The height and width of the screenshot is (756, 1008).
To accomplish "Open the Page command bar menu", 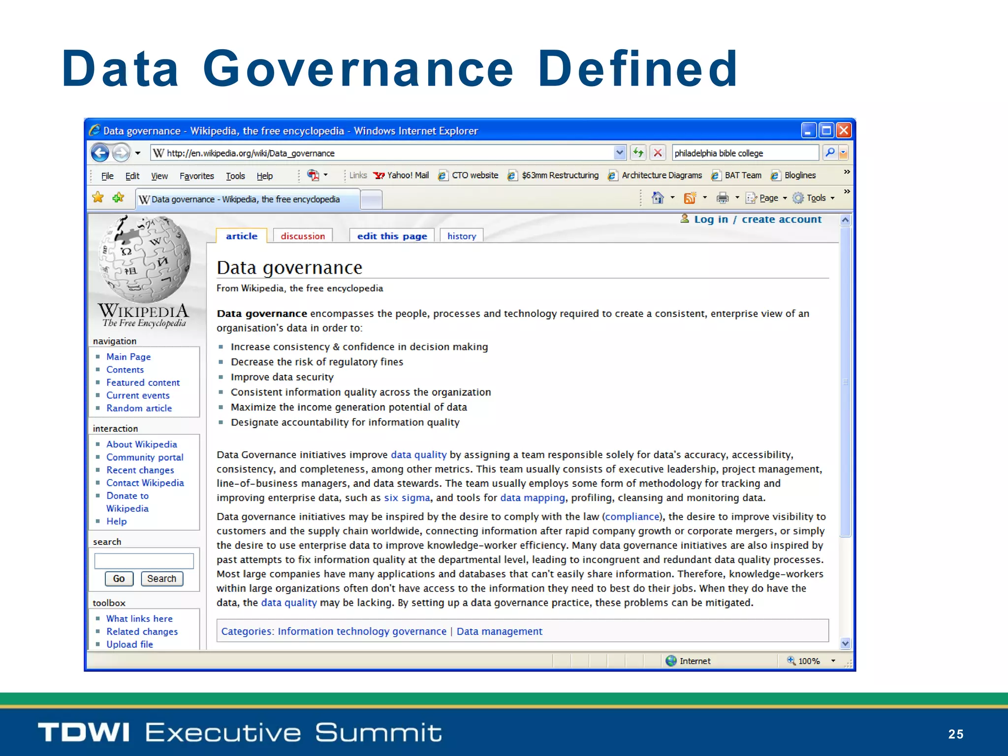I will point(766,198).
